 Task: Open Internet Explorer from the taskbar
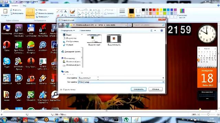click(x=56, y=120)
